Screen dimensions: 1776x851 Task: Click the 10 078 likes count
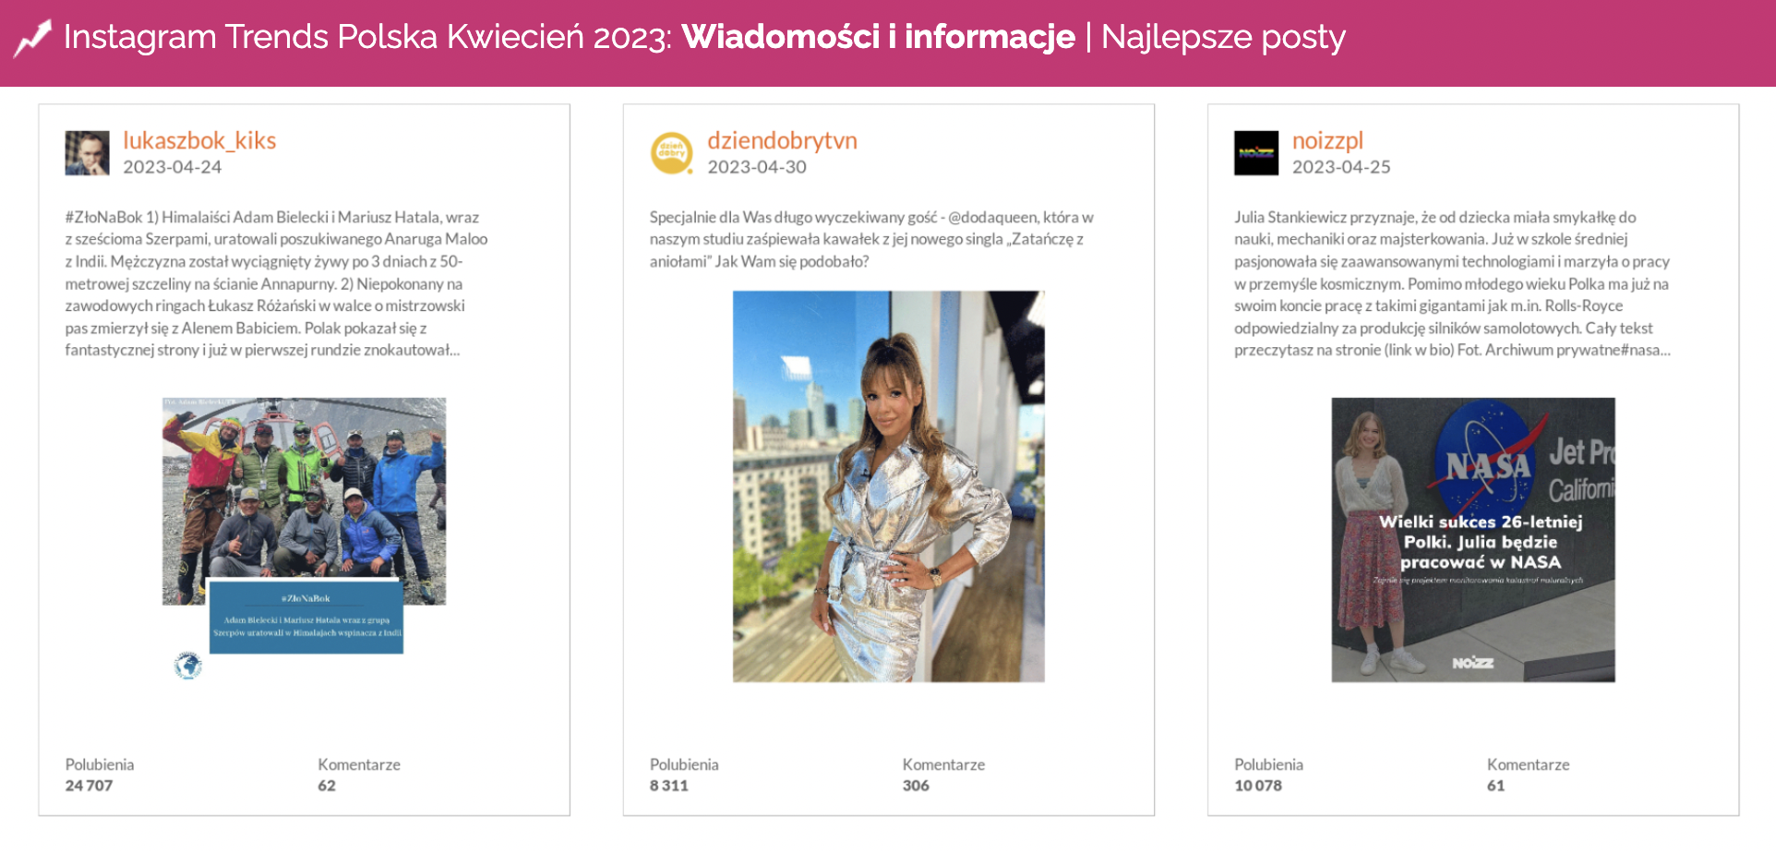pos(1258,785)
